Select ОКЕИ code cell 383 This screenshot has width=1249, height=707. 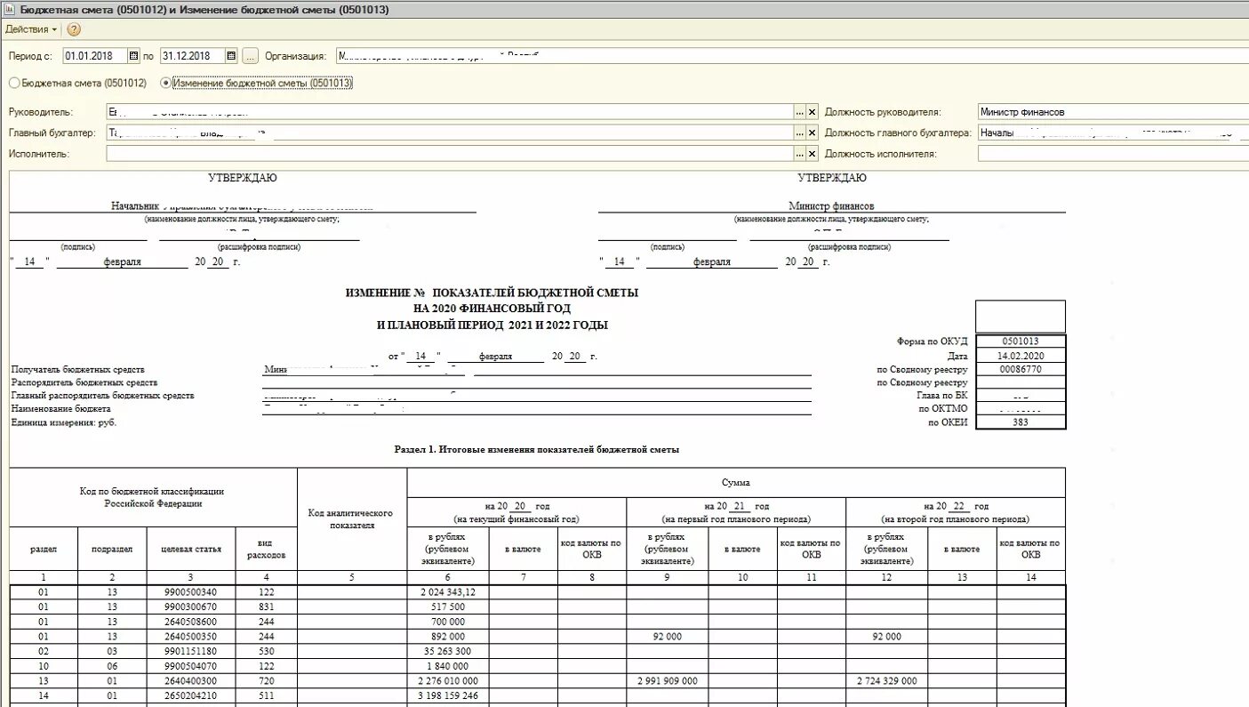click(x=1020, y=422)
